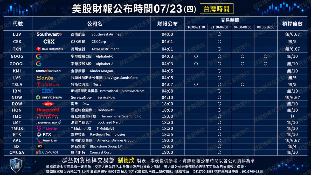Select the 無/4 leverage value for BX
311x175 pixels.
coord(292,146)
